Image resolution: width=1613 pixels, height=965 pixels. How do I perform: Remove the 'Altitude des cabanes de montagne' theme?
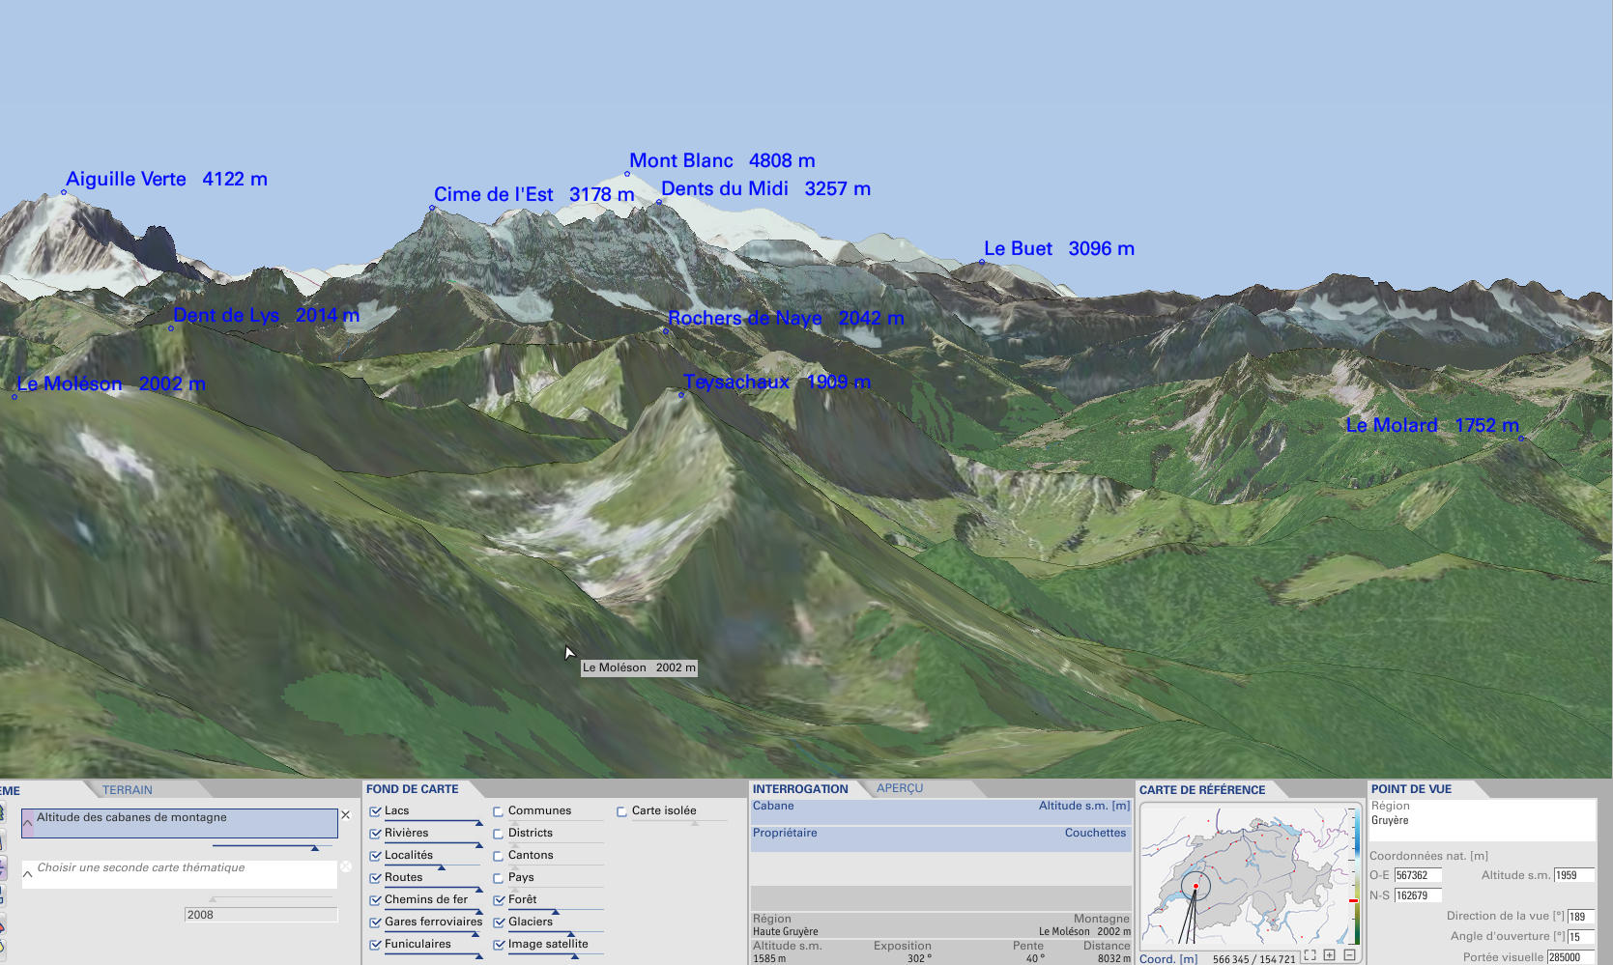coord(346,815)
